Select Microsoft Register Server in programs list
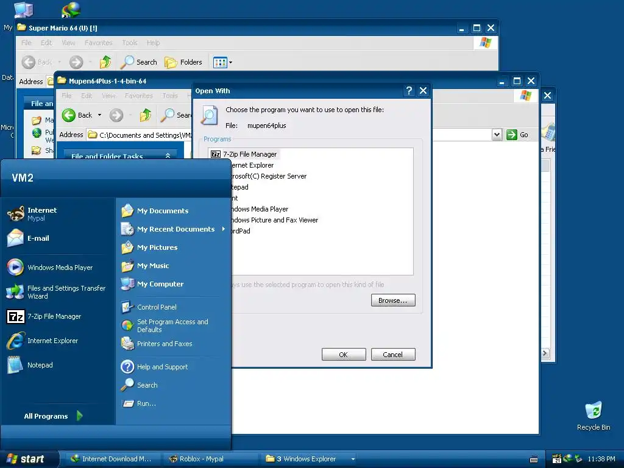The height and width of the screenshot is (468, 624). coord(269,176)
